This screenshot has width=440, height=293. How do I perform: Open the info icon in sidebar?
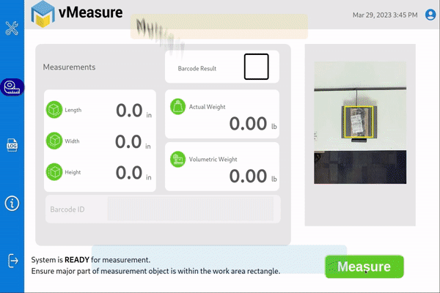click(12, 203)
